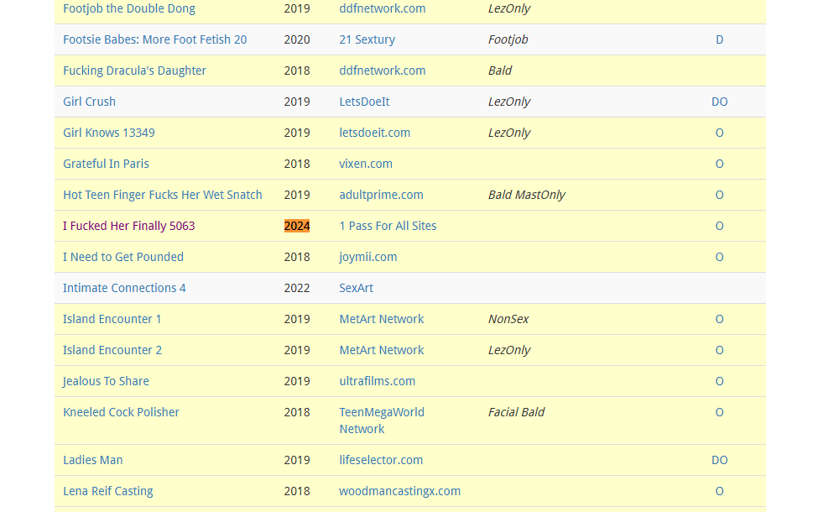Select the 2022 year in Intimate Connections 4 row
Screen dimensions: 818x512
297,288
